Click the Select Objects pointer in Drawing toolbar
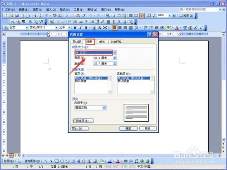 (x=20, y=161)
